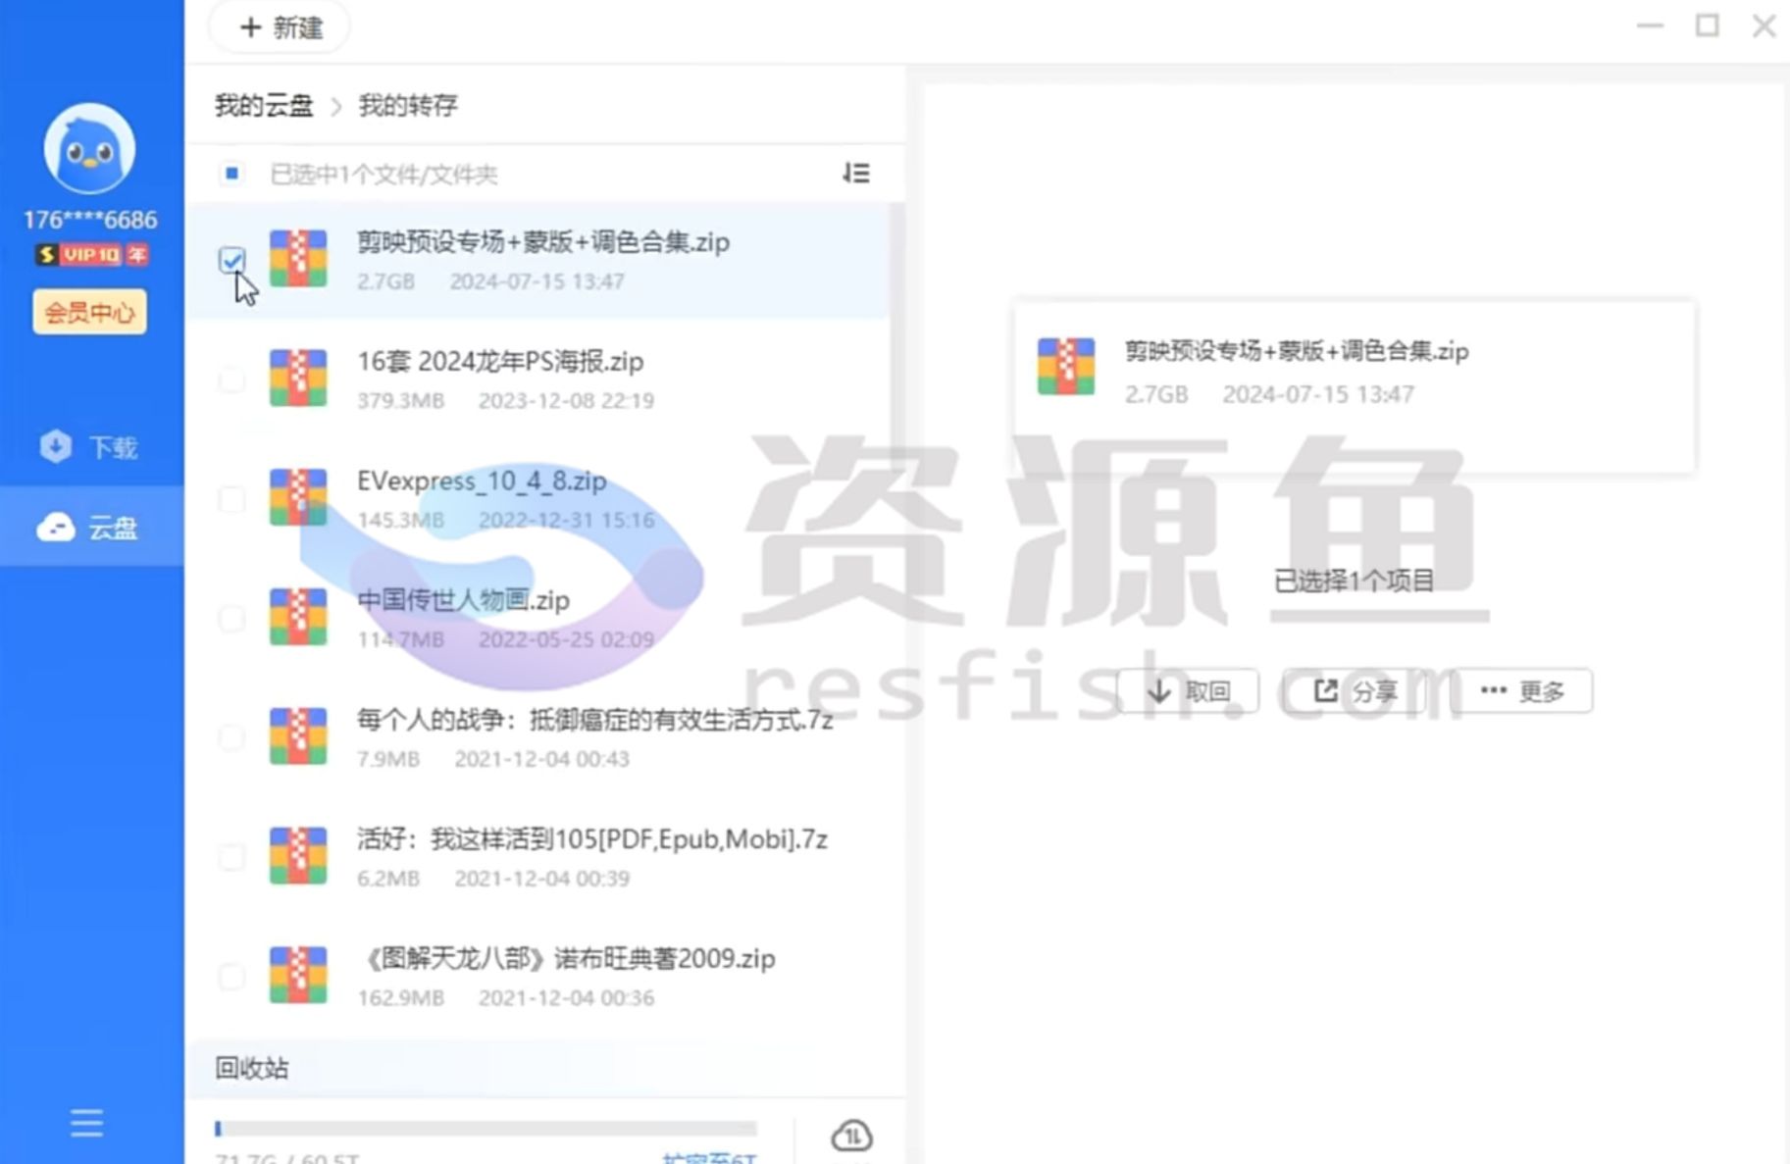
Task: Go to 我的云盘 breadcrumb
Action: pyautogui.click(x=264, y=105)
